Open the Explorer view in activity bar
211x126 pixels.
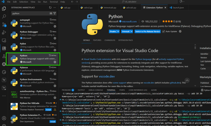[4, 9]
